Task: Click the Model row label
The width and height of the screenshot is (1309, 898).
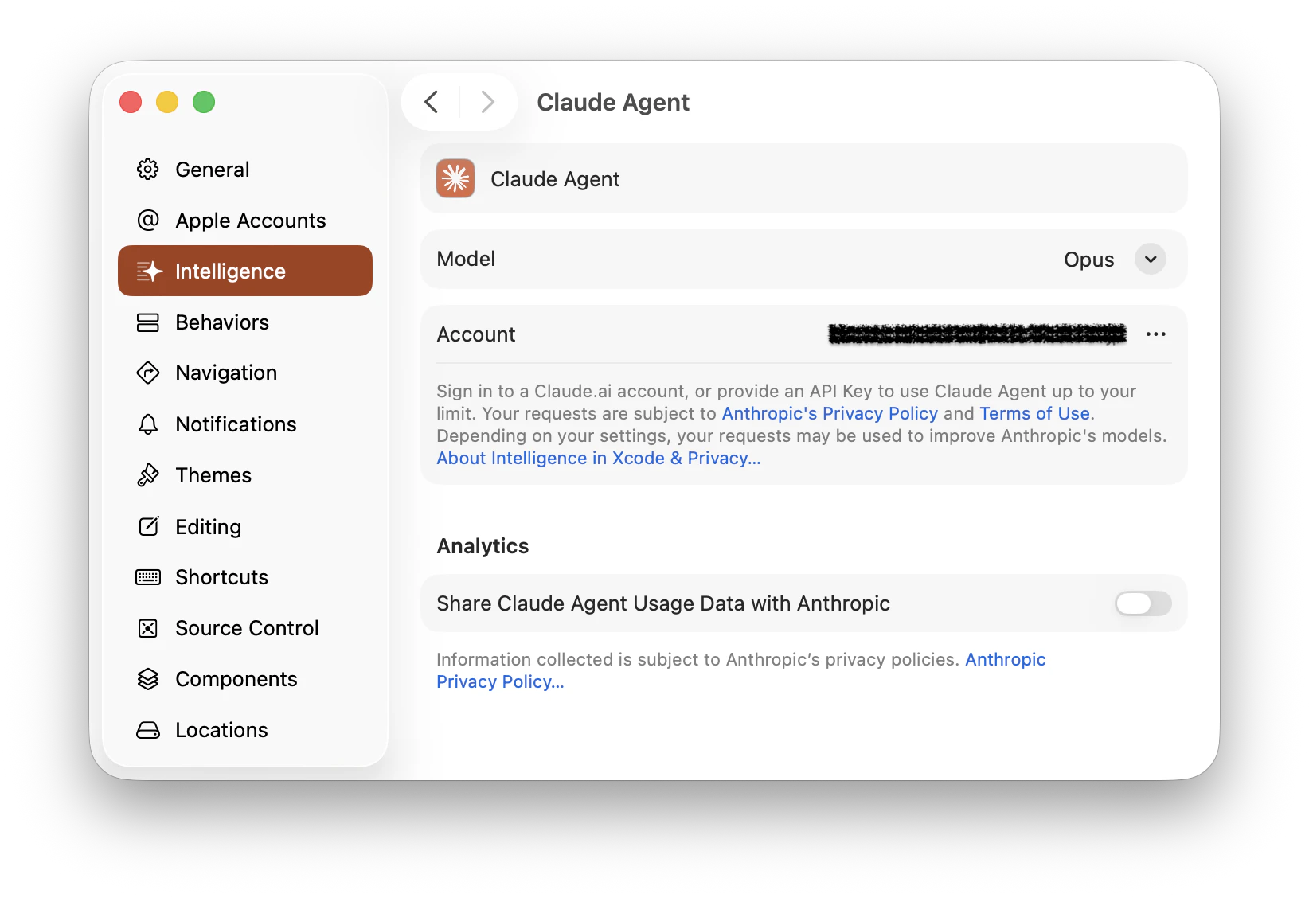Action: point(466,259)
